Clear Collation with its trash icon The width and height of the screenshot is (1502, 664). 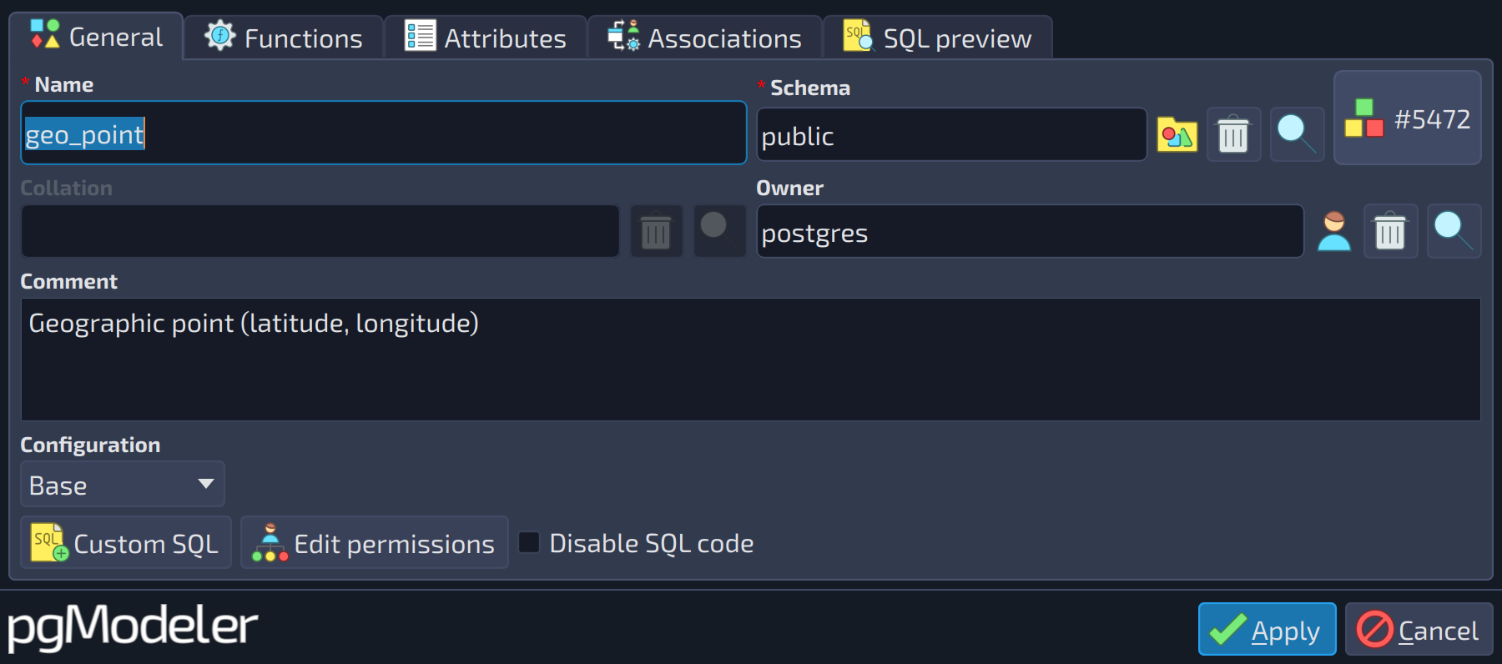pyautogui.click(x=656, y=231)
